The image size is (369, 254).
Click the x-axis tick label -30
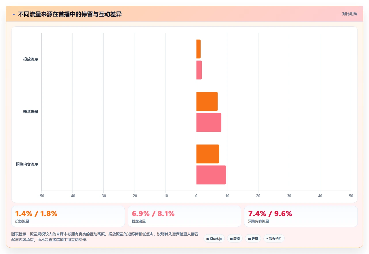[103, 196]
